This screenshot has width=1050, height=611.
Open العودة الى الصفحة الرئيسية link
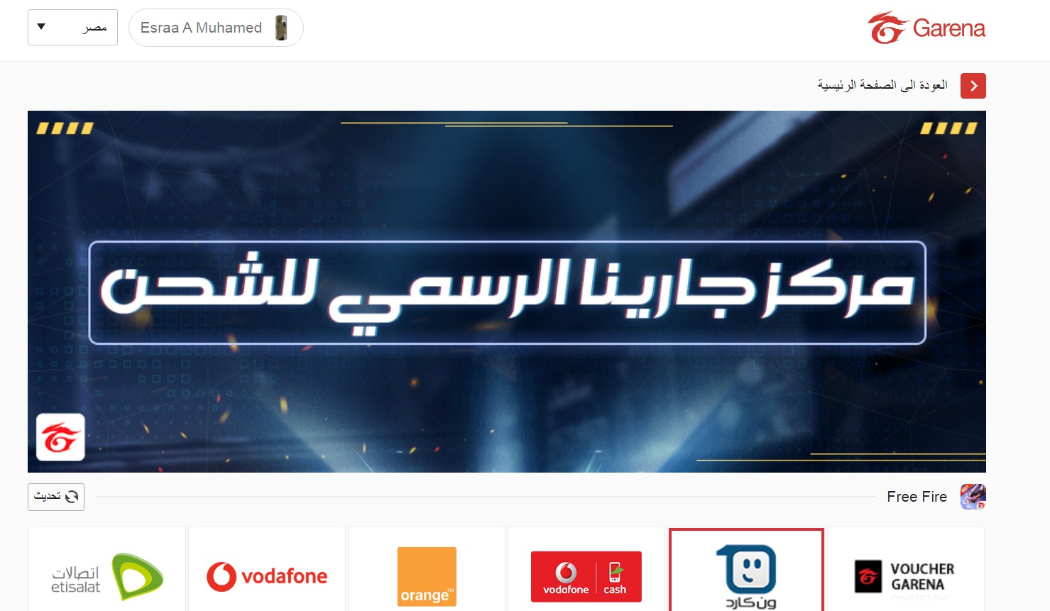[882, 85]
